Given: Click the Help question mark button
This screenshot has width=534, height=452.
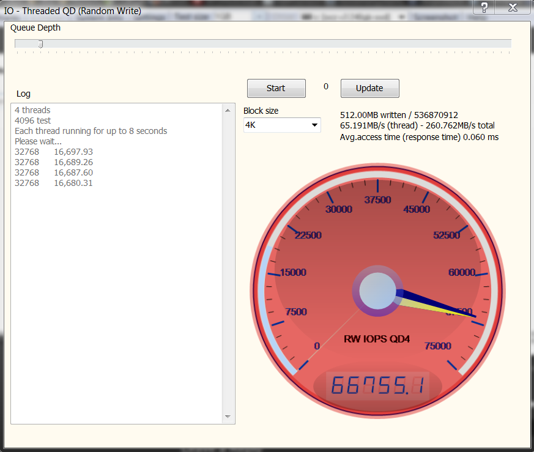Looking at the screenshot, I should (484, 7).
